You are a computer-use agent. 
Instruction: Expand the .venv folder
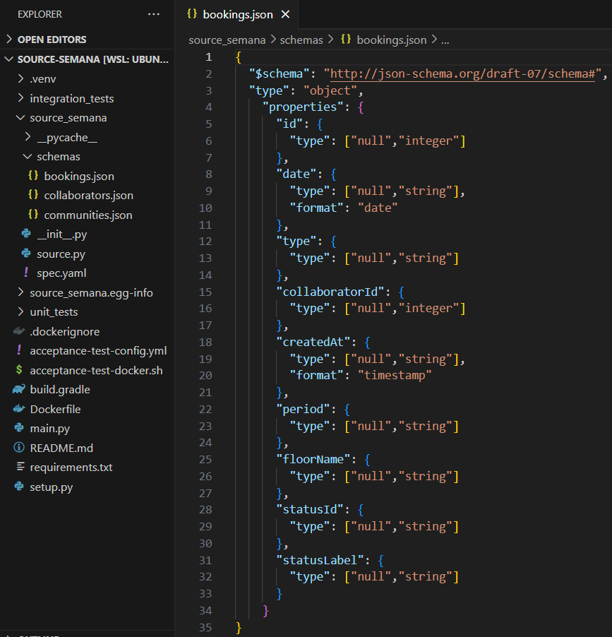20,79
